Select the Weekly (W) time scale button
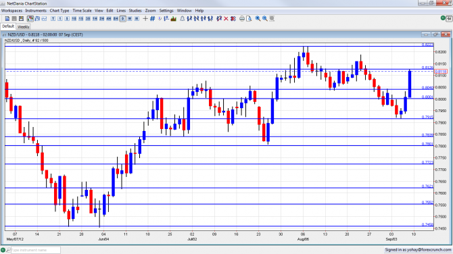 point(130,18)
